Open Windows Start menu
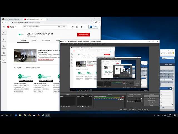This screenshot has height=134, width=178. 2,115
